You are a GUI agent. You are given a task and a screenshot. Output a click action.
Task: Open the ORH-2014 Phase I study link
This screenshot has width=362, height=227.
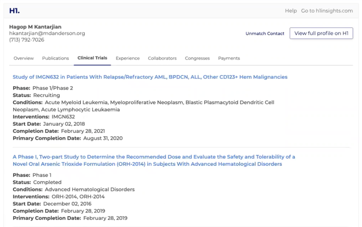154,160
